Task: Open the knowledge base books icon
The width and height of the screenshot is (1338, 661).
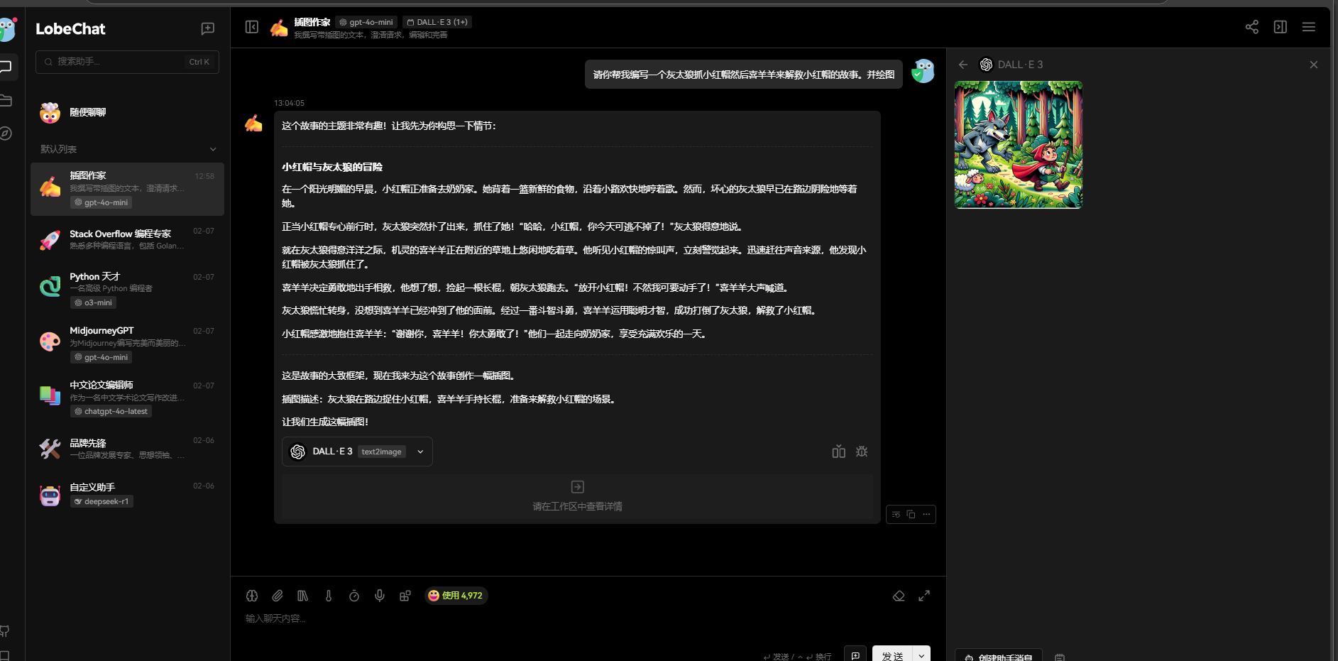Action: coord(303,596)
